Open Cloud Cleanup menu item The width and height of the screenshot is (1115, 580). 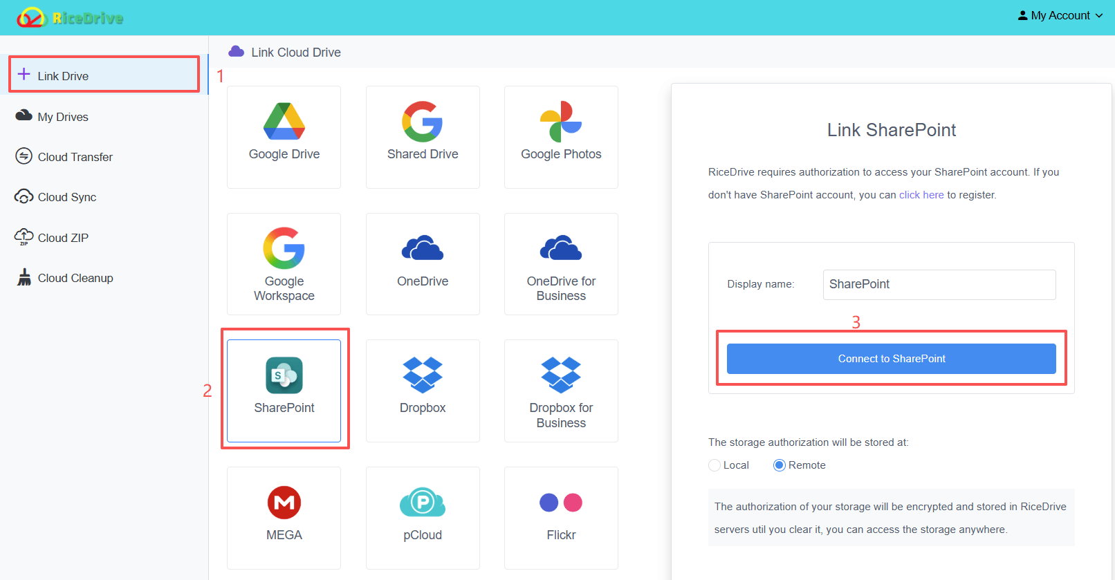104,278
